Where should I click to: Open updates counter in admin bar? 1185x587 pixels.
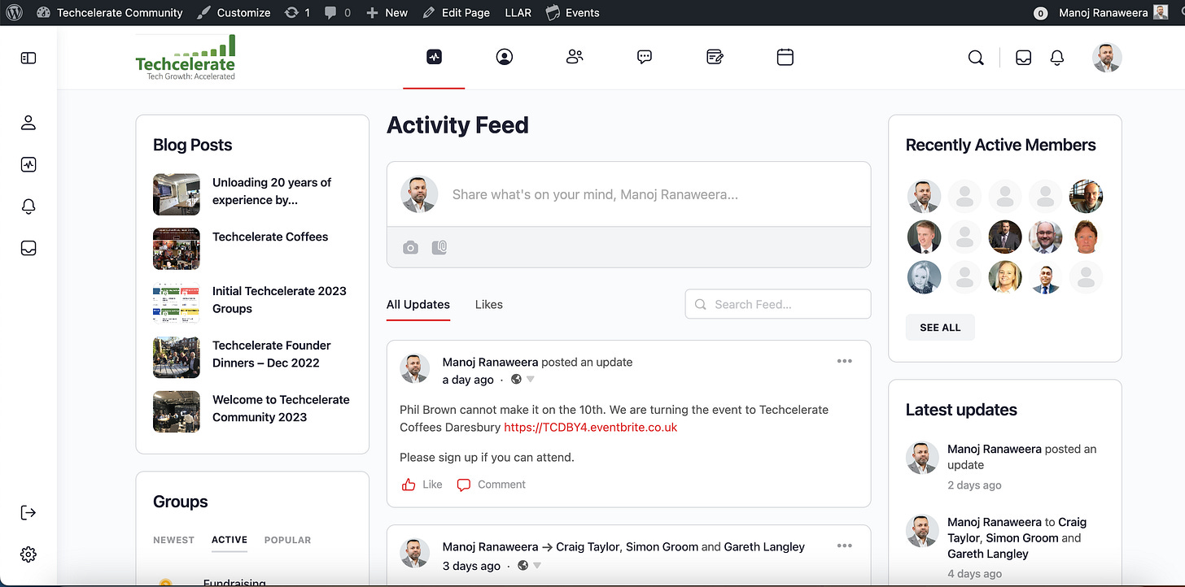[297, 12]
